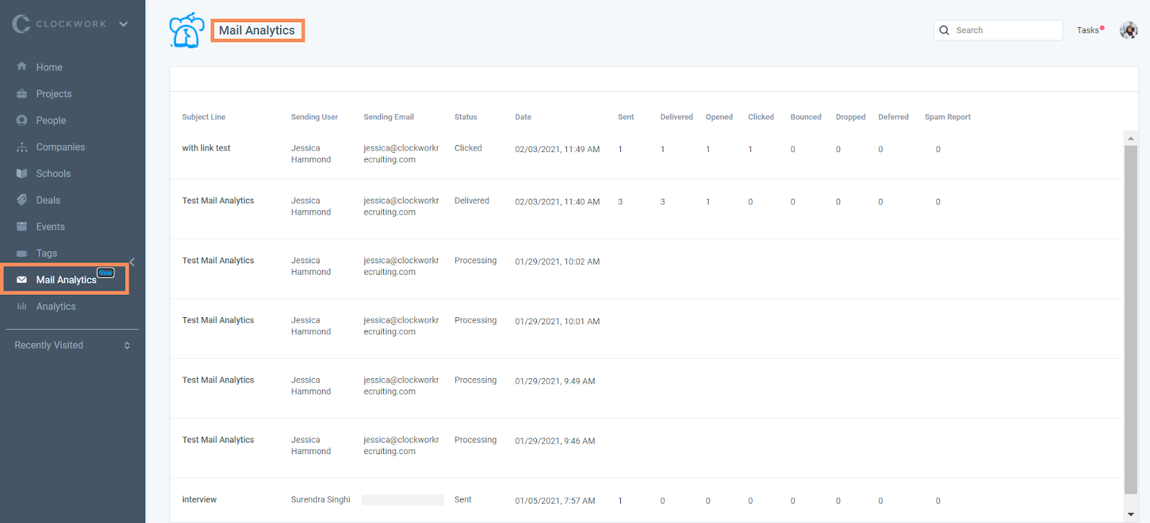This screenshot has width=1150, height=523.
Task: Open Tasks in the top bar
Action: [x=1088, y=30]
